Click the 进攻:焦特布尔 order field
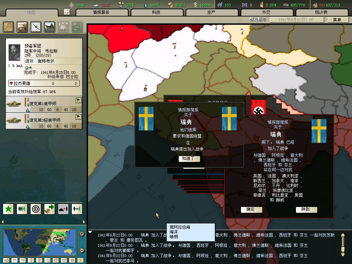 [x=53, y=61]
